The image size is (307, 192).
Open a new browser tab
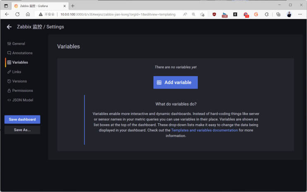point(73,6)
